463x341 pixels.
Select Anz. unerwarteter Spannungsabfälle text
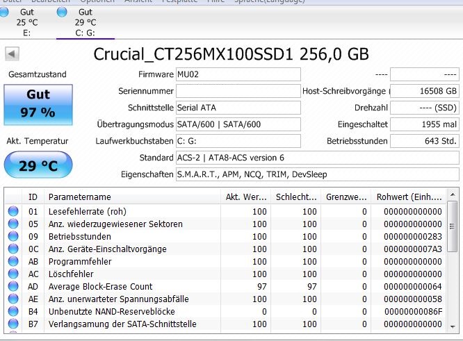click(118, 299)
